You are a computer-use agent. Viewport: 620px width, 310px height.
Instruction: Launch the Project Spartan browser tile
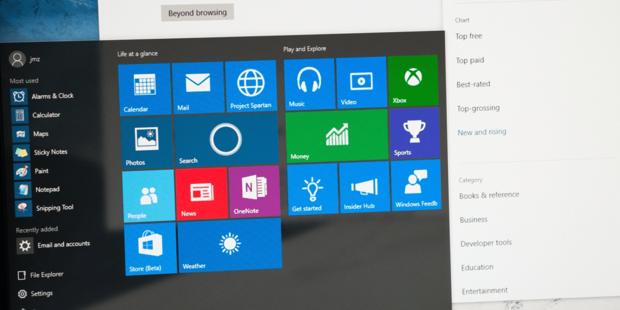(251, 86)
